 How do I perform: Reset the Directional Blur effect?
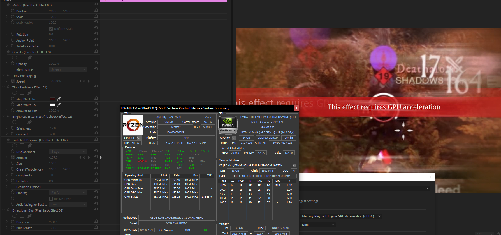click(x=96, y=210)
